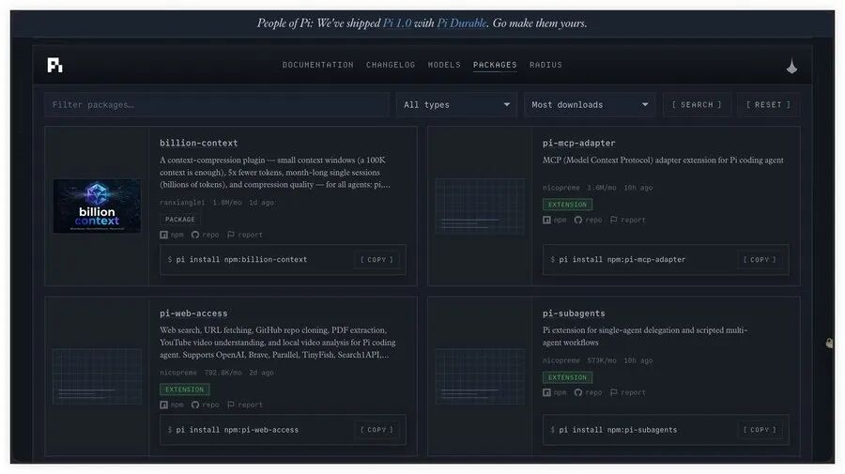Click the PACKAGE tag on billion-context
The image size is (845, 474).
[180, 220]
